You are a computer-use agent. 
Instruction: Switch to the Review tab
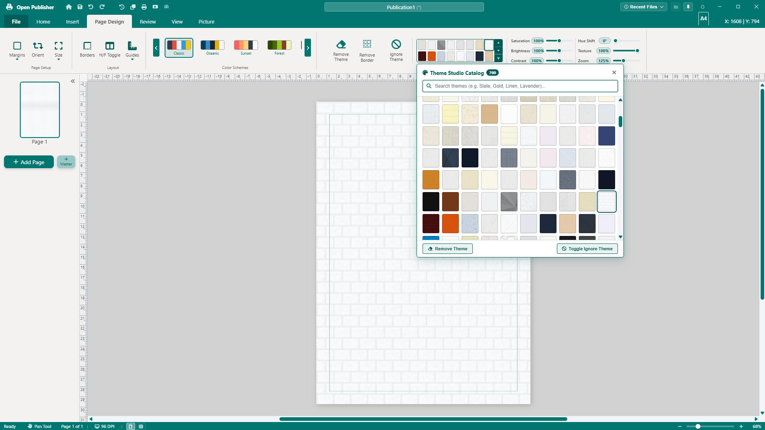148,22
